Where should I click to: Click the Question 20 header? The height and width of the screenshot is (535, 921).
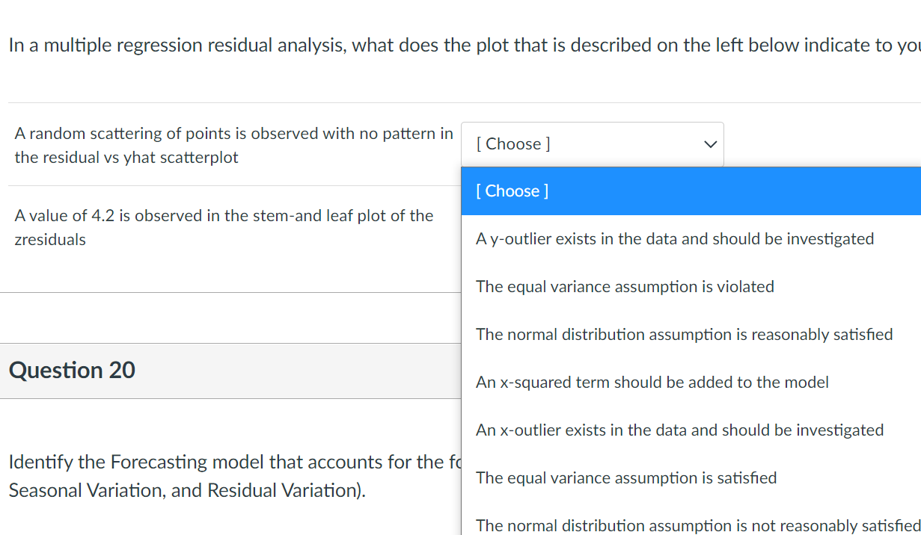click(x=72, y=370)
